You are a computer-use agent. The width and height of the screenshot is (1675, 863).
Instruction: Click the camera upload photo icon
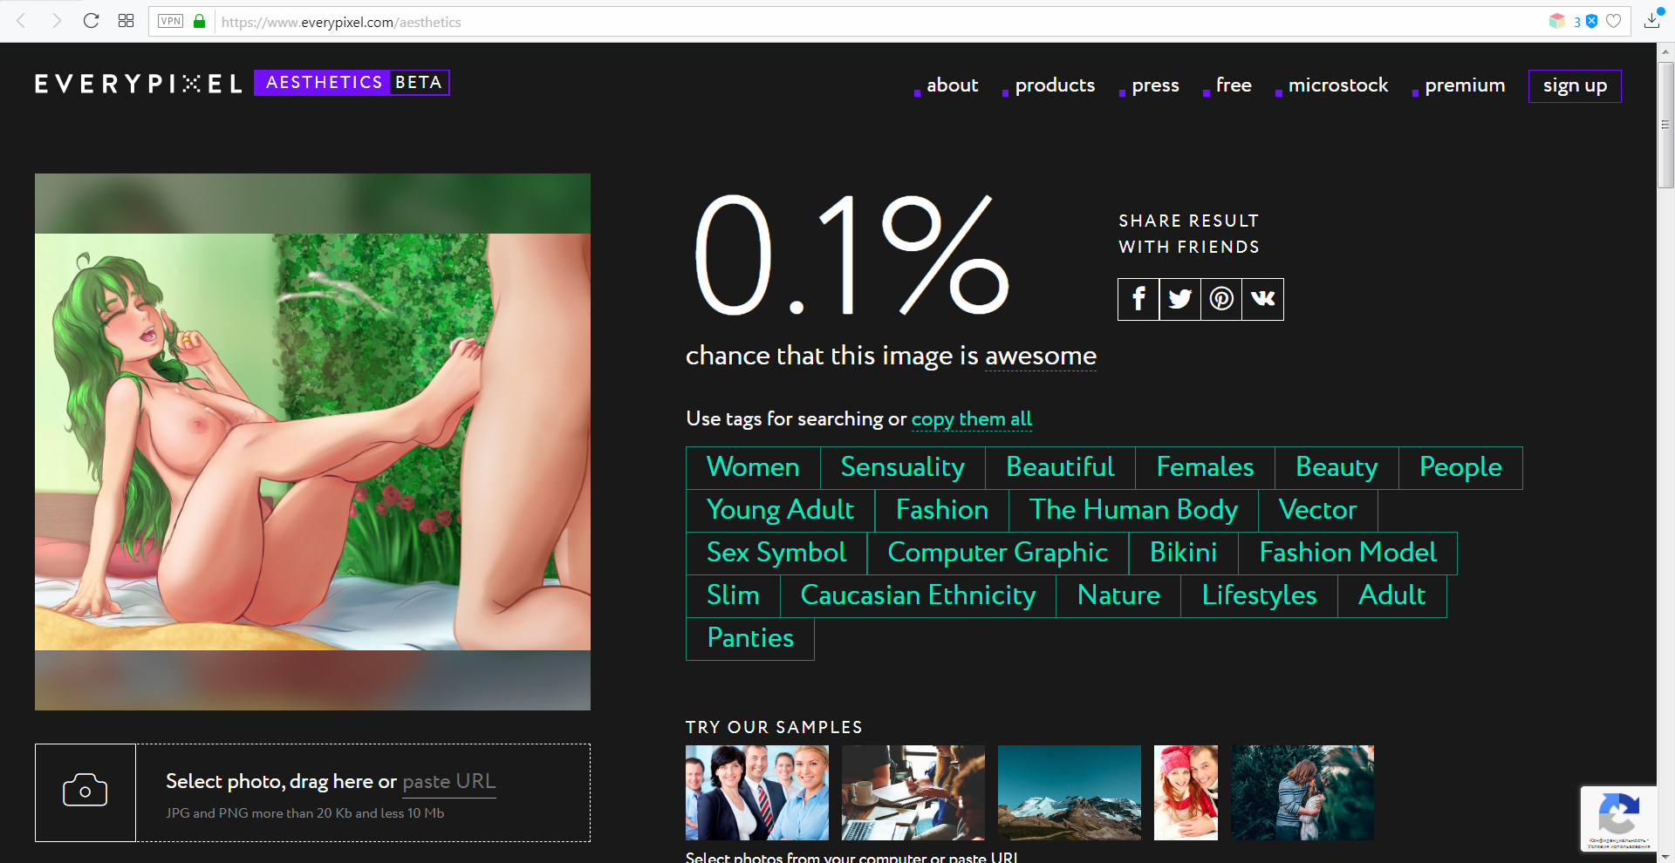pos(85,792)
